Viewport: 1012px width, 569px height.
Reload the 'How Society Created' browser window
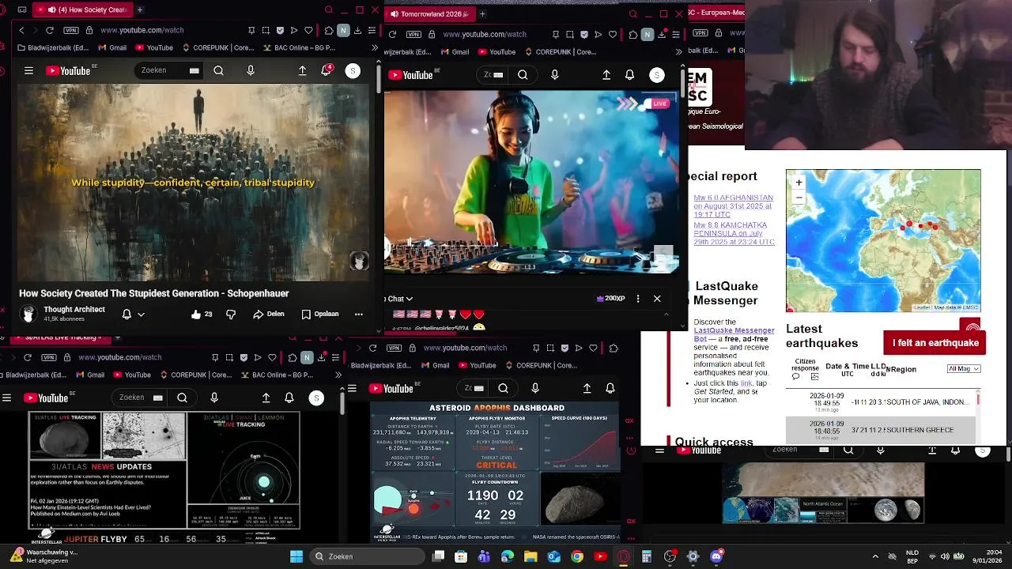pyautogui.click(x=50, y=30)
